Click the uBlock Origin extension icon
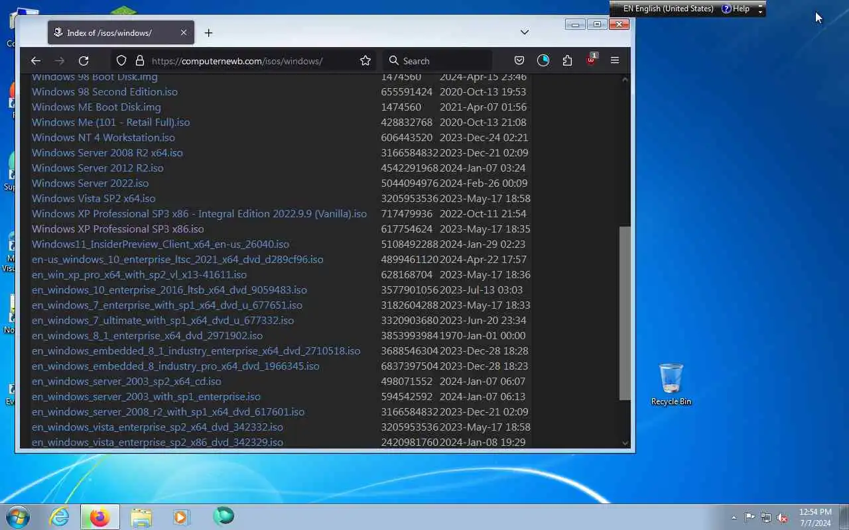The width and height of the screenshot is (849, 530). pyautogui.click(x=591, y=60)
